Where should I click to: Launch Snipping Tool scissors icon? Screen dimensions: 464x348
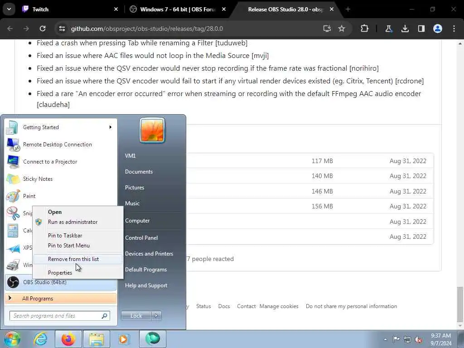tap(13, 213)
